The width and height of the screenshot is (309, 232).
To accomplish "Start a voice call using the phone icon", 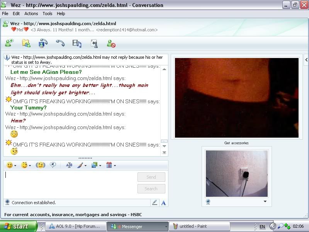I will click(60, 43).
